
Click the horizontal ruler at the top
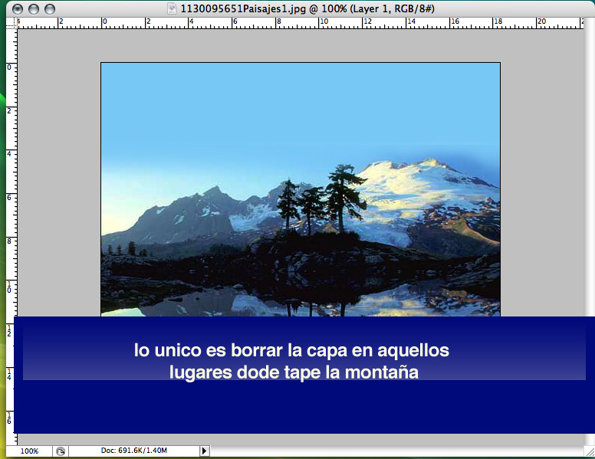pyautogui.click(x=307, y=23)
